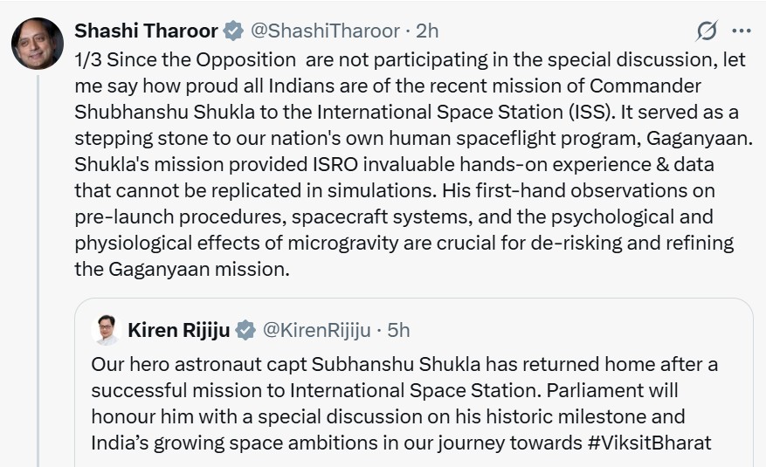Click the 5h timestamp on quoted post
The width and height of the screenshot is (766, 467).
(x=398, y=330)
